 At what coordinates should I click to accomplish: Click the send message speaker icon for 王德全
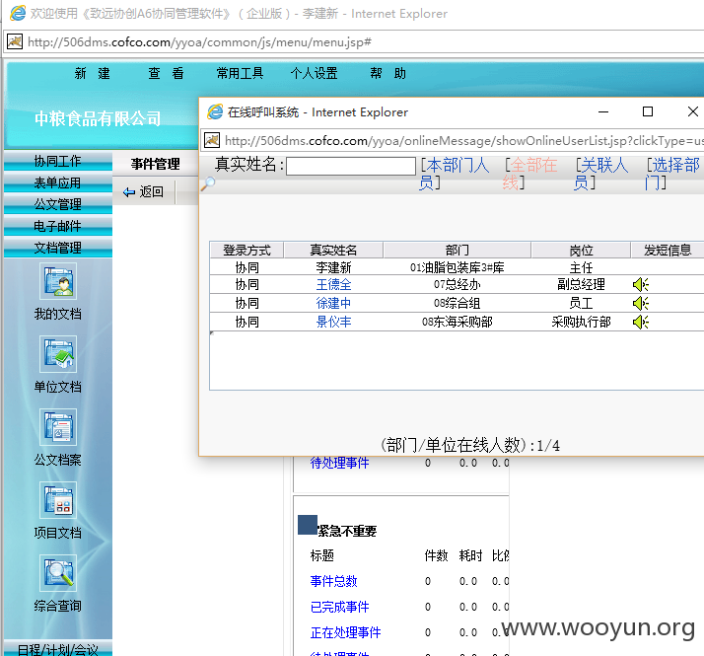pos(641,284)
